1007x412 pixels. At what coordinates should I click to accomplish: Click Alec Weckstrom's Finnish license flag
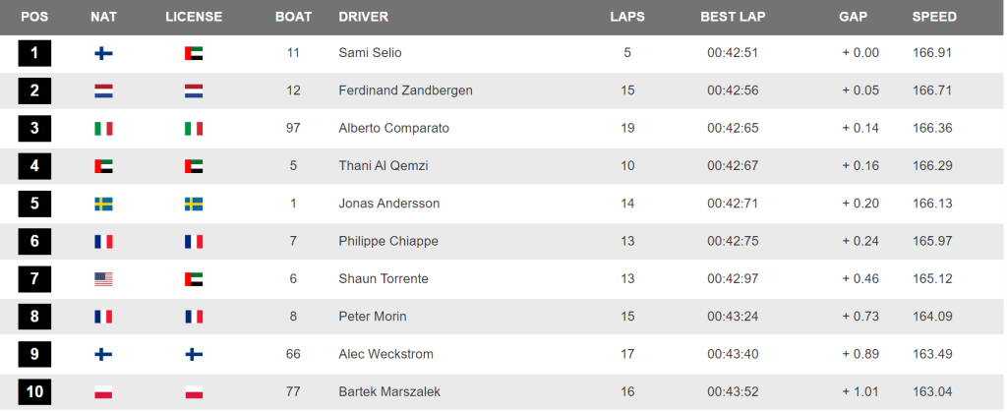(x=194, y=354)
